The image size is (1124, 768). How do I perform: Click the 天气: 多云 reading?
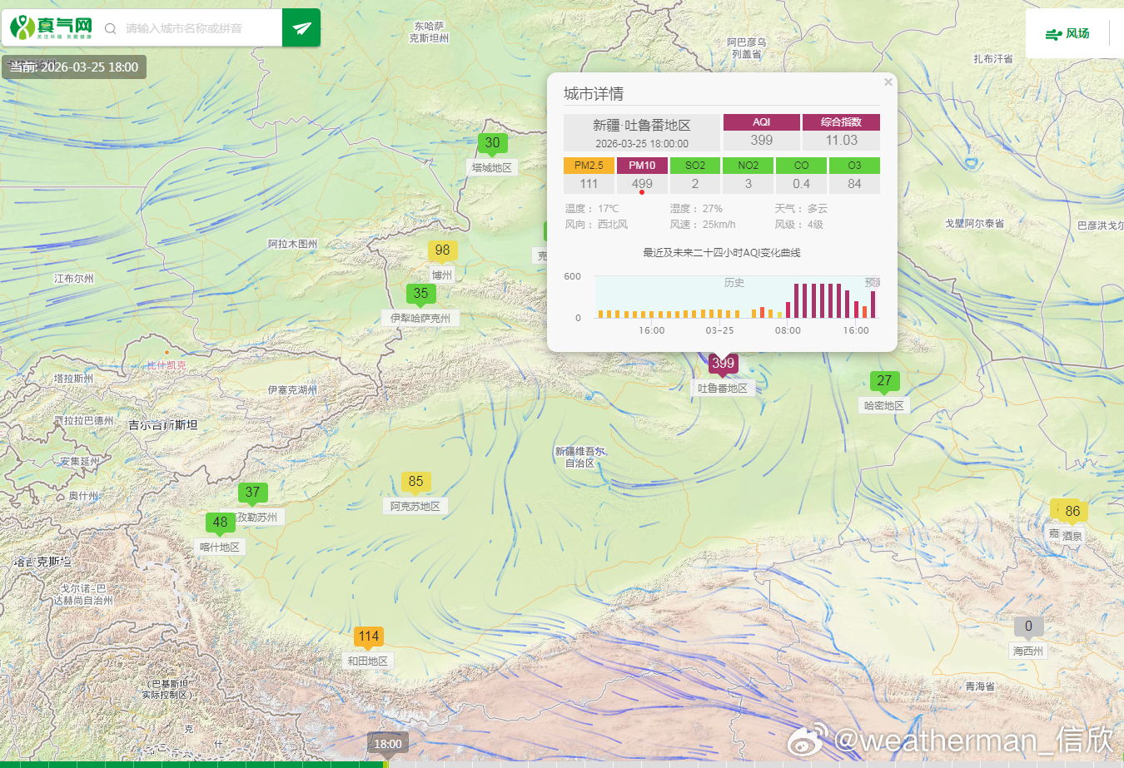(x=801, y=209)
